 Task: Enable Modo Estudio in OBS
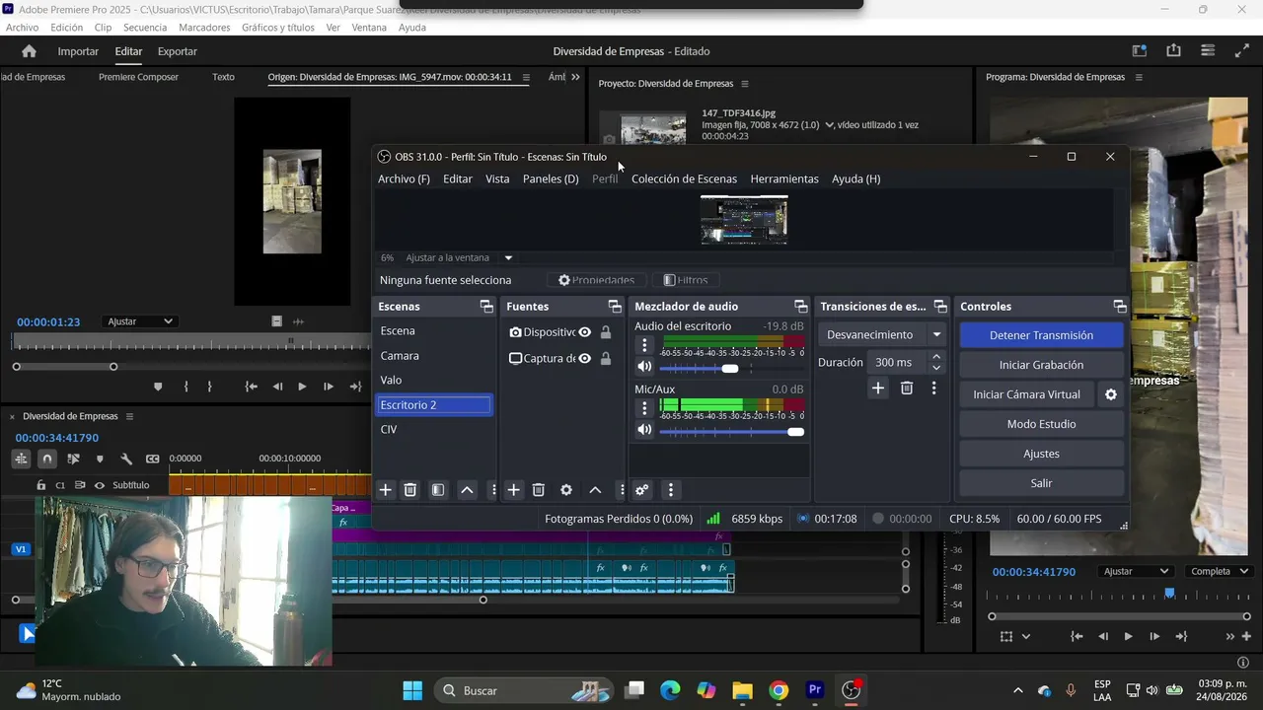point(1041,424)
